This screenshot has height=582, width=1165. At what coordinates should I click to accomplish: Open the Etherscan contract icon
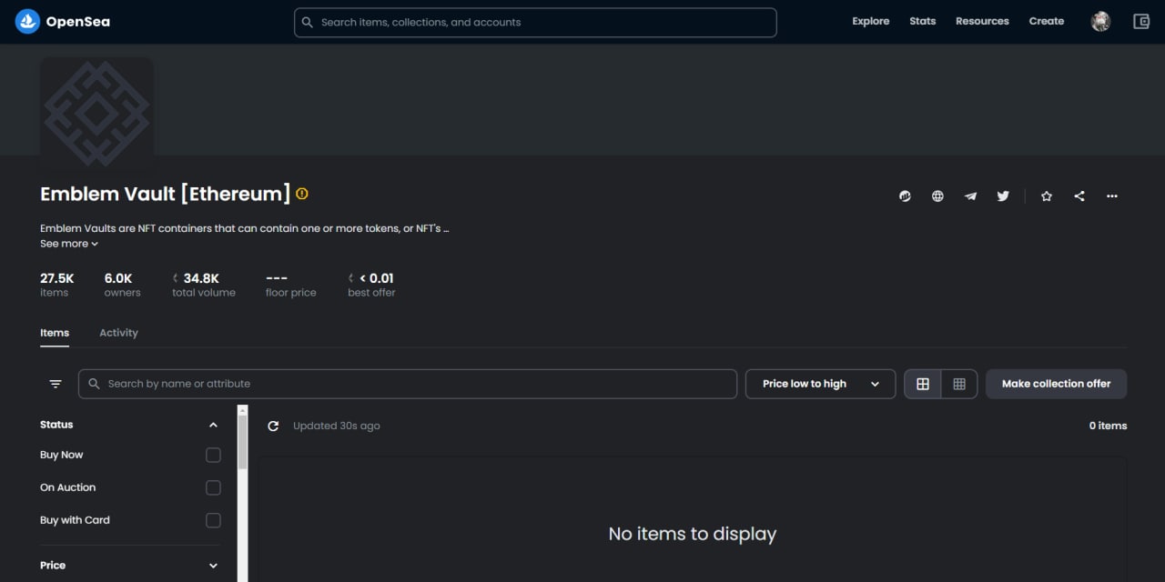905,196
